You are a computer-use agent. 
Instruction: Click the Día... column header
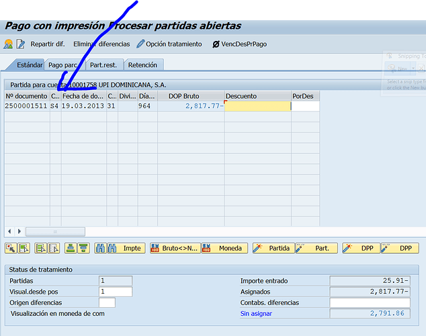tap(147, 96)
